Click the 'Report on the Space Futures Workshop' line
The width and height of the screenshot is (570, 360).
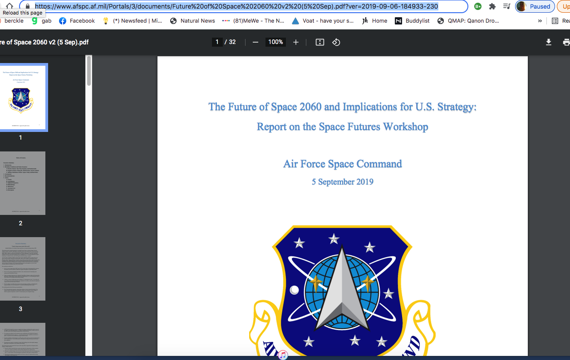343,126
